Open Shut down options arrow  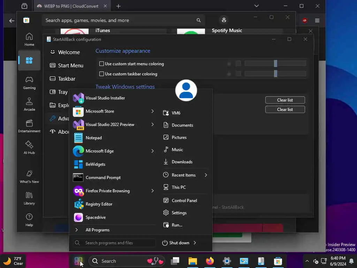(195, 243)
